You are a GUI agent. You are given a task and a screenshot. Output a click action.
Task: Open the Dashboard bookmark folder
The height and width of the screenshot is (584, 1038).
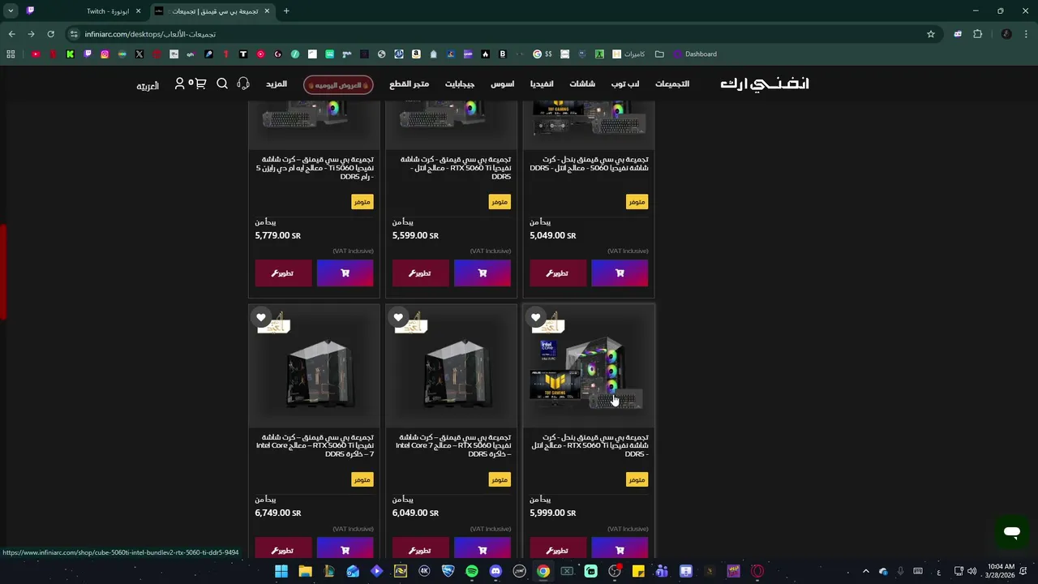(x=695, y=54)
